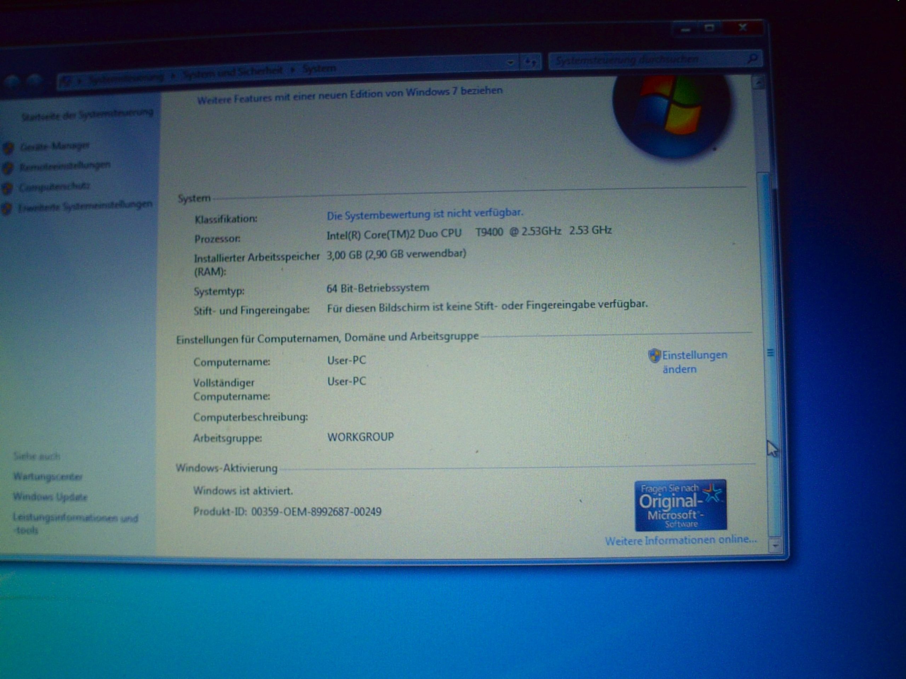The height and width of the screenshot is (679, 906).
Task: Minimize the System window
Action: click(686, 29)
